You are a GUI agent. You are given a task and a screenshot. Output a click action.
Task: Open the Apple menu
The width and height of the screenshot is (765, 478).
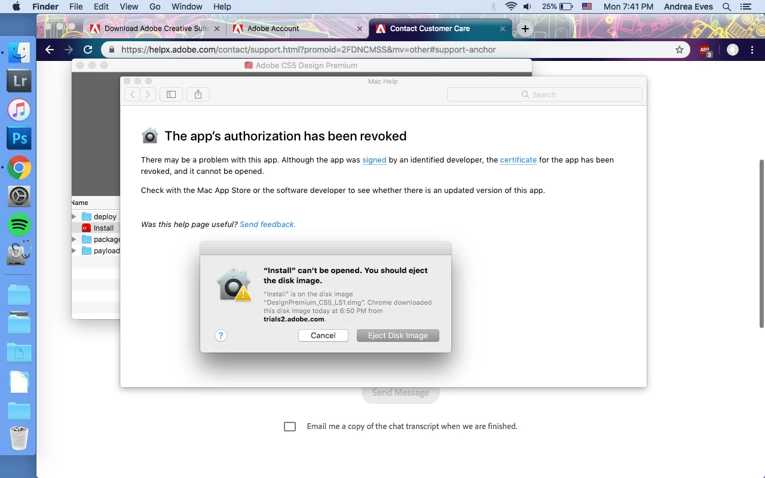pyautogui.click(x=16, y=7)
